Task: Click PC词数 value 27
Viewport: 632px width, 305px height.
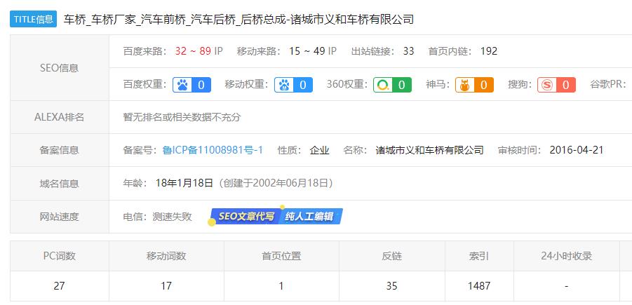Action: pyautogui.click(x=59, y=286)
